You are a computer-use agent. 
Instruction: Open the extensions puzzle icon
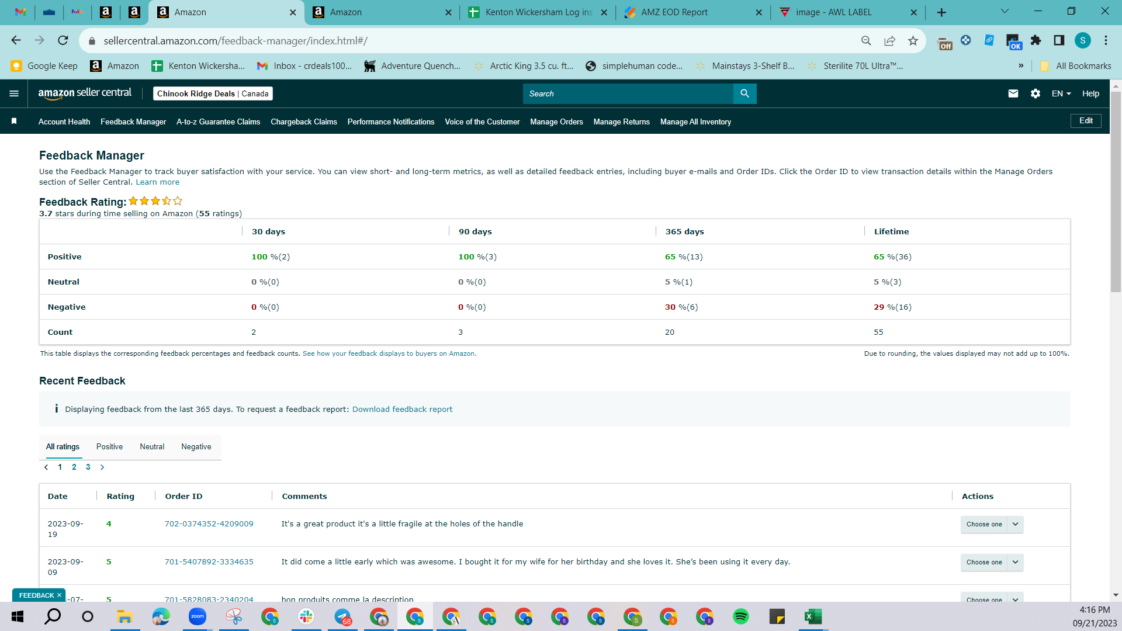1036,40
